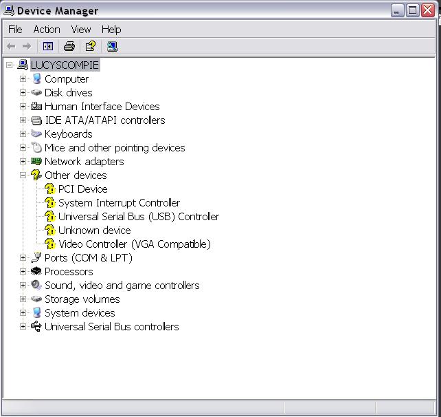Expand the Computer category
Viewport: 441px width, 417px height.
(23, 79)
